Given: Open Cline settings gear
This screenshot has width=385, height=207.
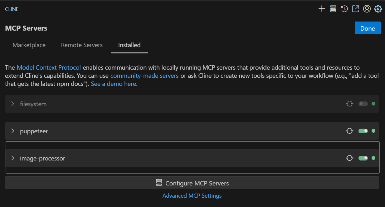Looking at the screenshot, I should click(378, 8).
